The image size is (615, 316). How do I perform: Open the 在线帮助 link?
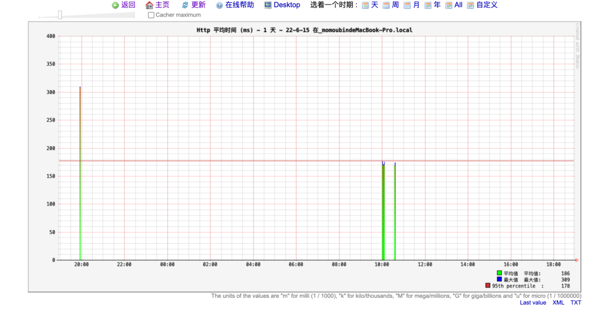coord(240,5)
